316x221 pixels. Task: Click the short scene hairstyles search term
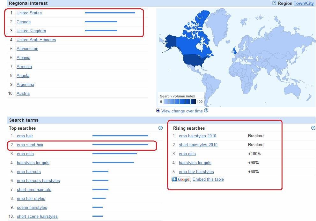pyautogui.click(x=37, y=217)
